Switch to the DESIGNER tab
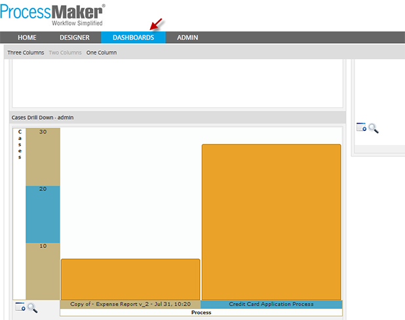 click(74, 37)
